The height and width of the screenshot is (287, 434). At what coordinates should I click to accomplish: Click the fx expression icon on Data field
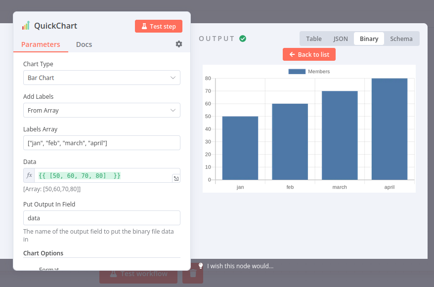tap(29, 175)
